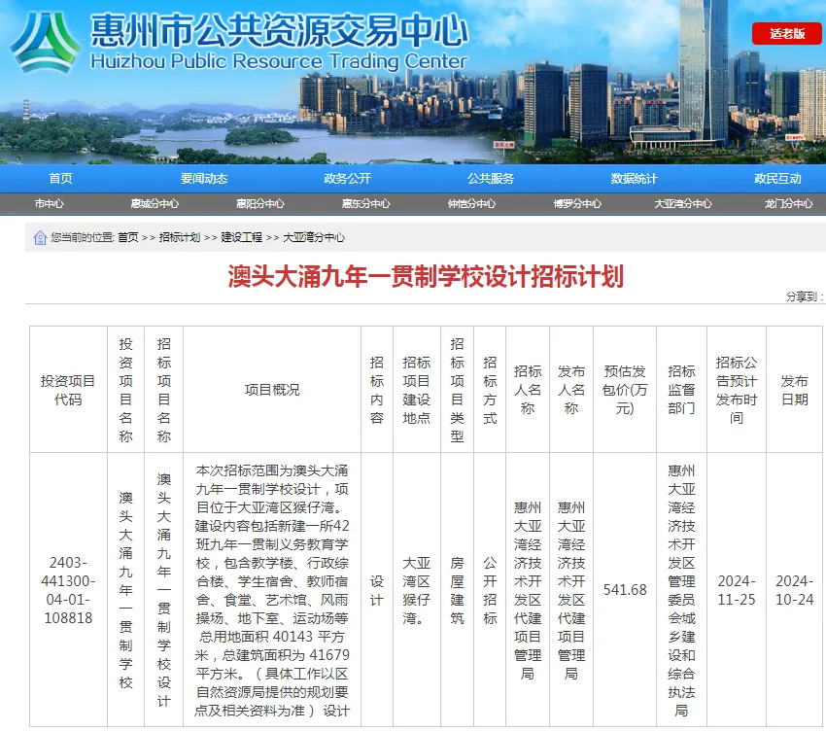Select the 龙门分中心 sub-center tab
This screenshot has height=731, width=826.
[x=788, y=204]
